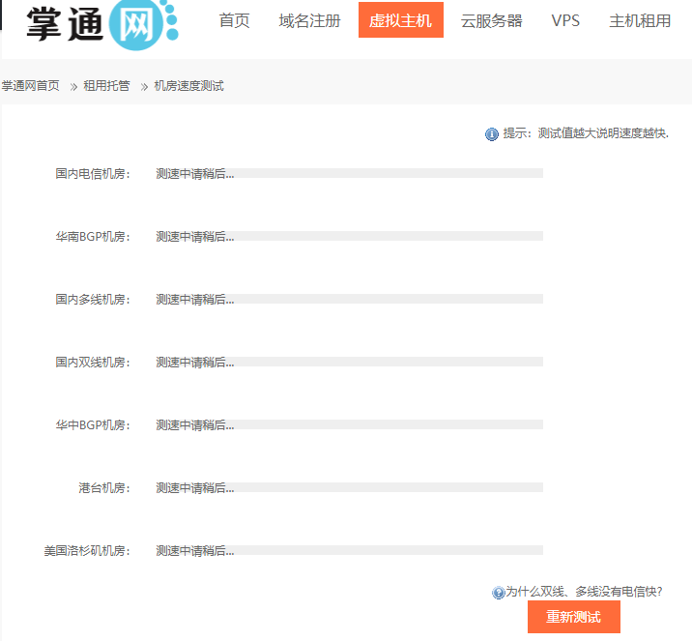Click the 国内多线机房 speed progress bar
The width and height of the screenshot is (692, 641).
pos(350,300)
